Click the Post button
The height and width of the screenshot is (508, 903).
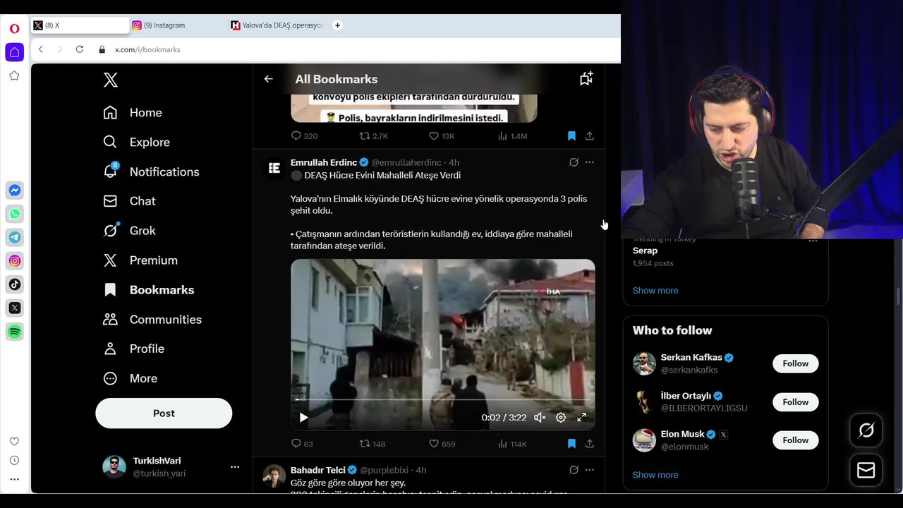point(164,413)
